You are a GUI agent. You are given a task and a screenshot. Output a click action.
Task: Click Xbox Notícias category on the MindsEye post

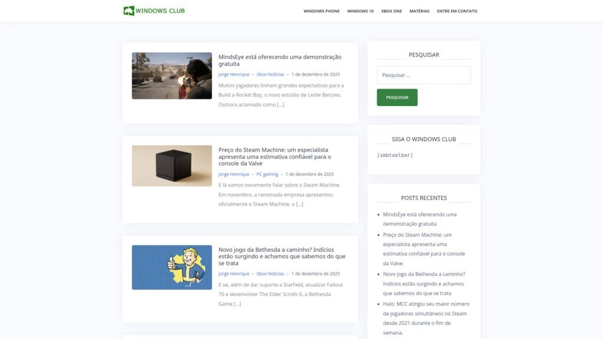270,75
